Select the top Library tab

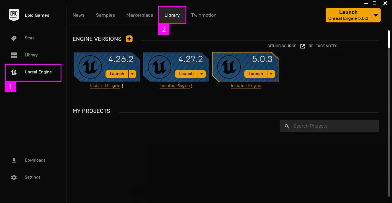pyautogui.click(x=172, y=15)
